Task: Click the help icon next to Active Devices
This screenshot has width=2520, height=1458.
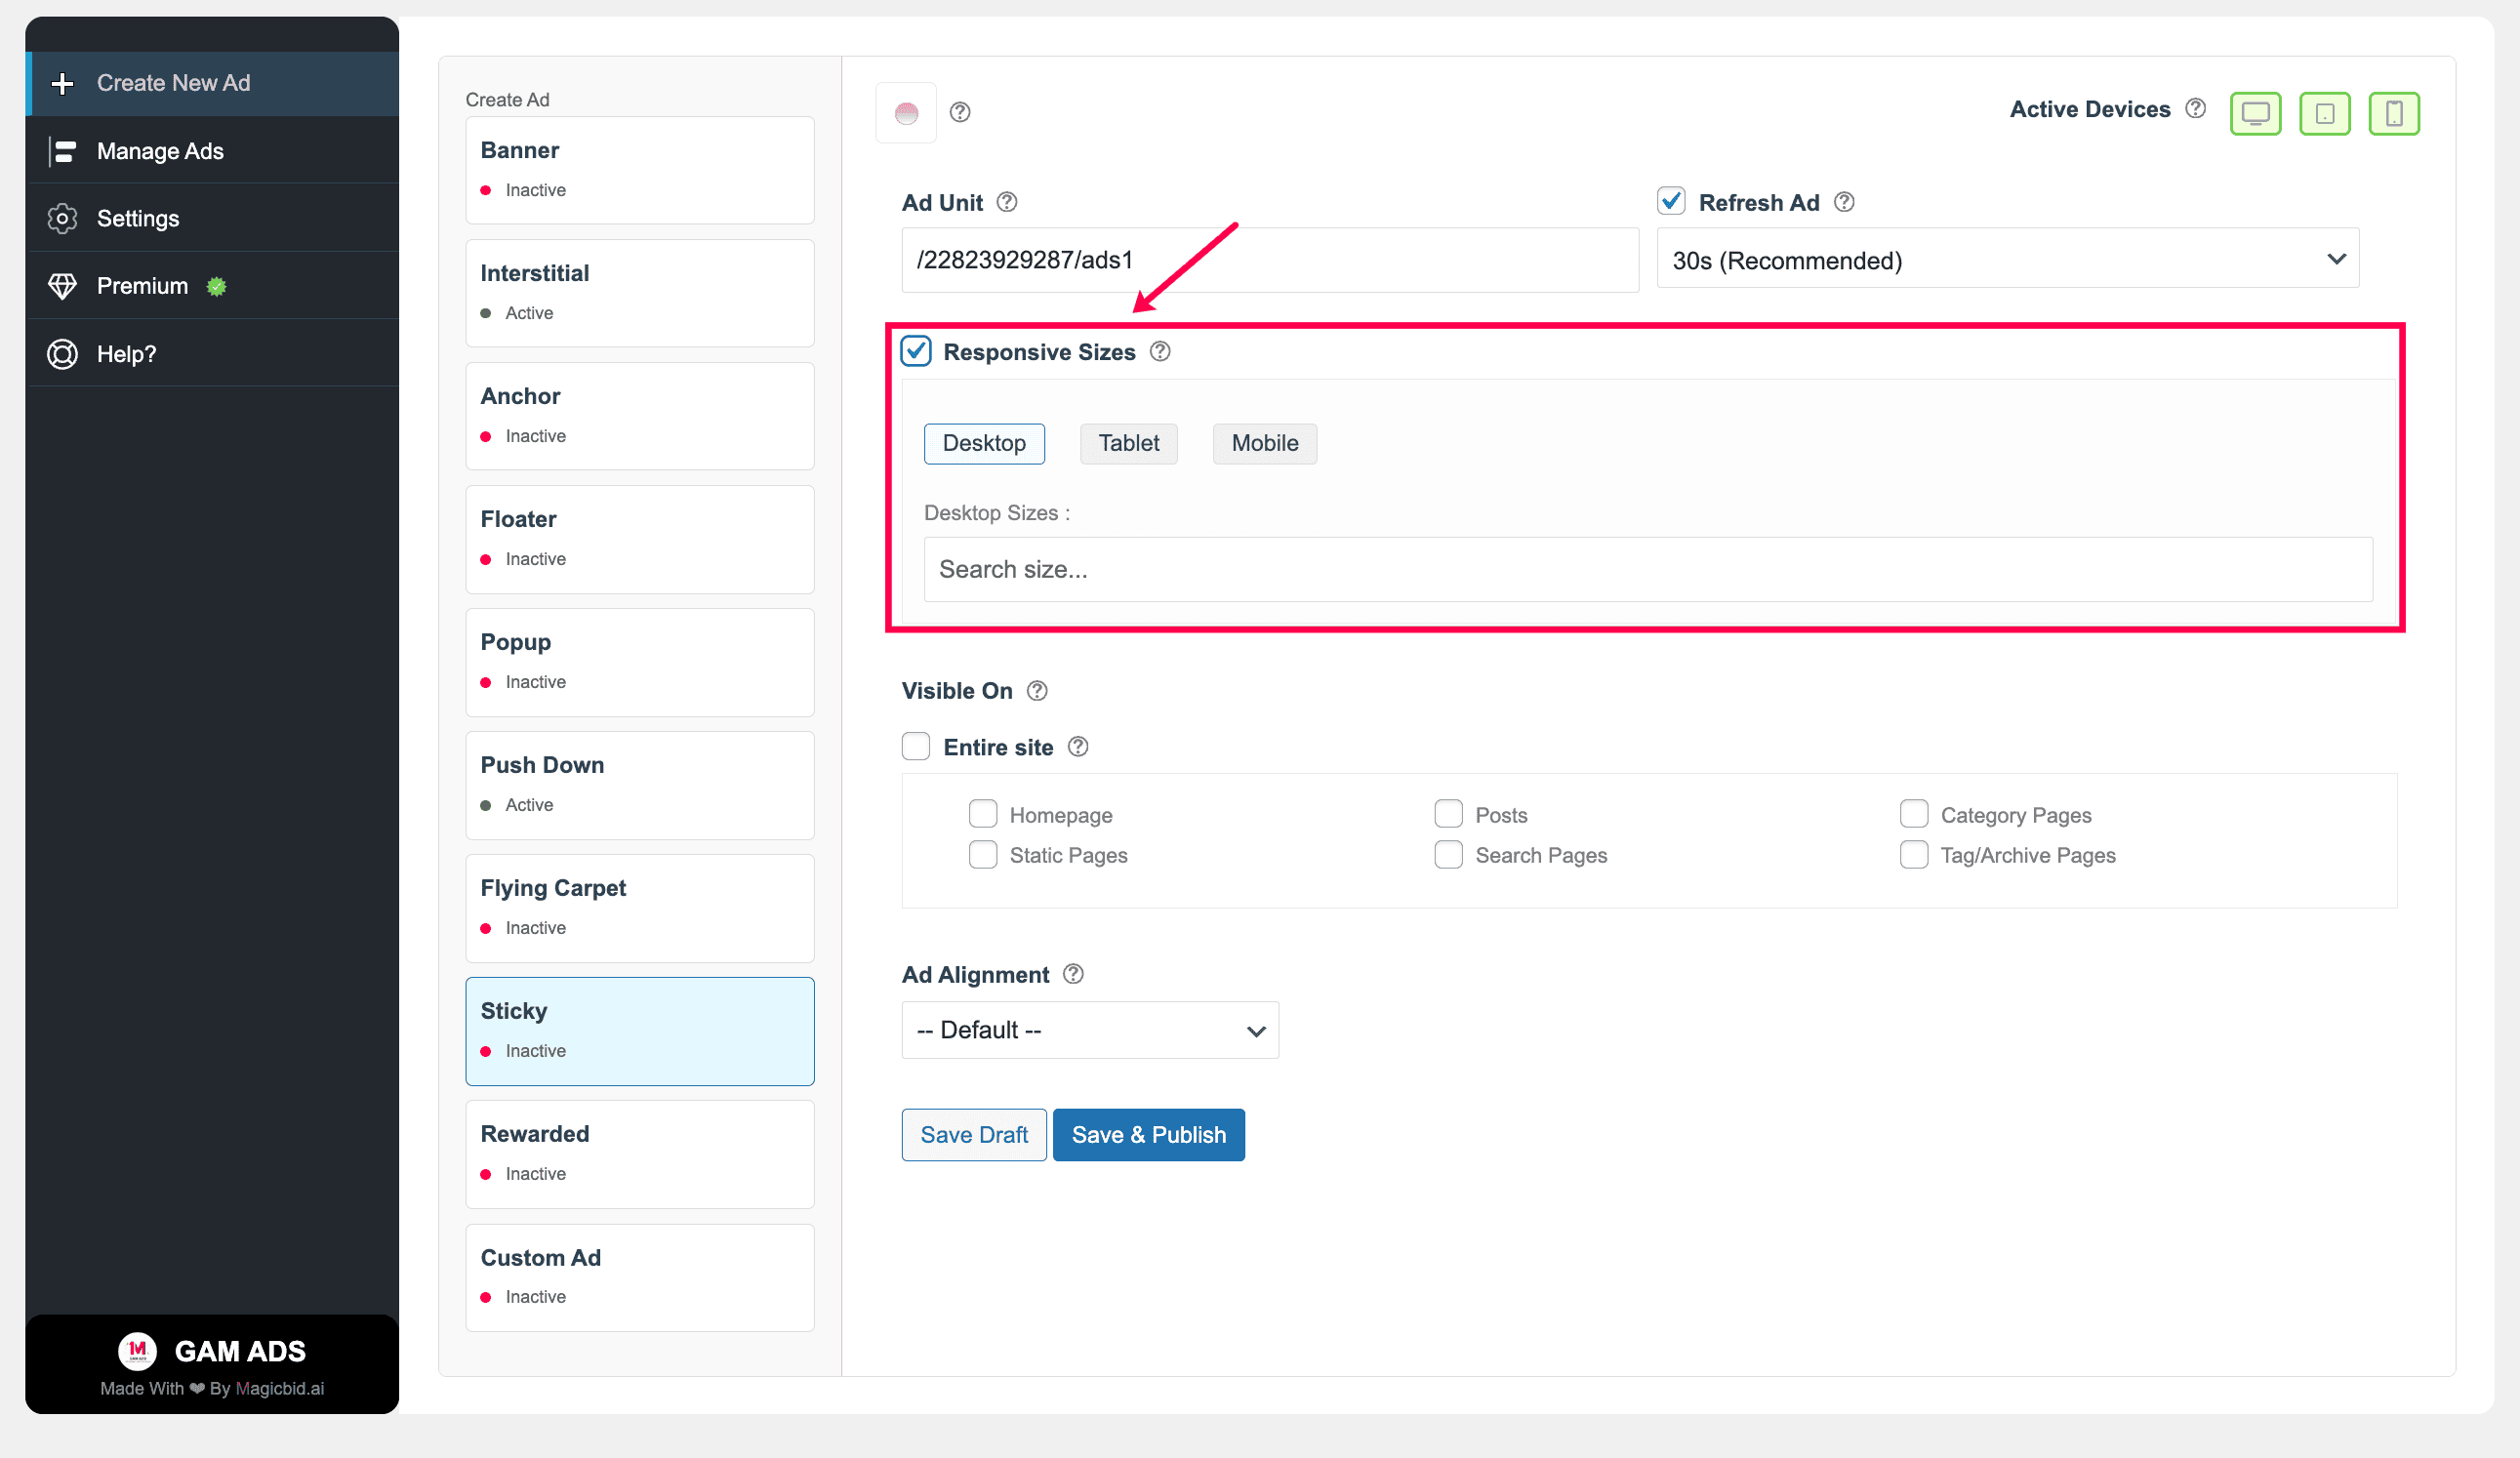Action: tap(2195, 108)
